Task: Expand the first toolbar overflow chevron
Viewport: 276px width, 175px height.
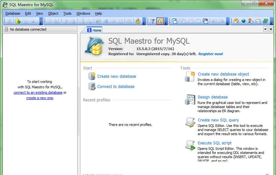Action: click(x=41, y=21)
